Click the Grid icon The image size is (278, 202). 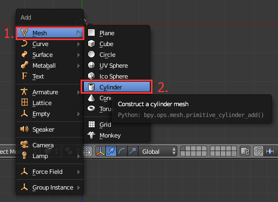click(91, 124)
